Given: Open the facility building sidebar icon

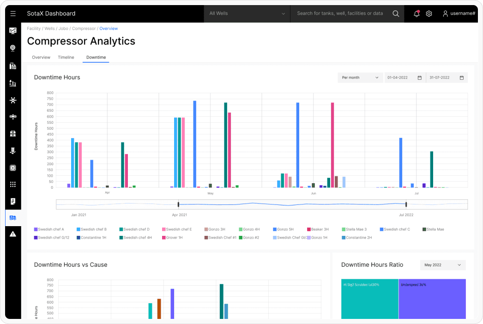Looking at the screenshot, I should (13, 66).
